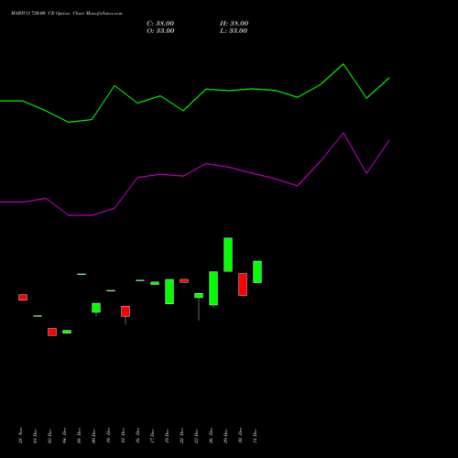
Task: Click the MARICO 720.00 CE Option chart title
Action: click(67, 14)
